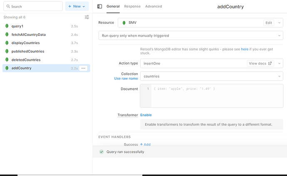Image resolution: width=287 pixels, height=176 pixels.
Task: Click the external link icon in View docs
Action: pos(270,63)
